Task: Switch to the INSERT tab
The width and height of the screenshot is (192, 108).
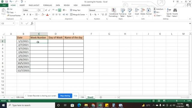Action: point(22,5)
